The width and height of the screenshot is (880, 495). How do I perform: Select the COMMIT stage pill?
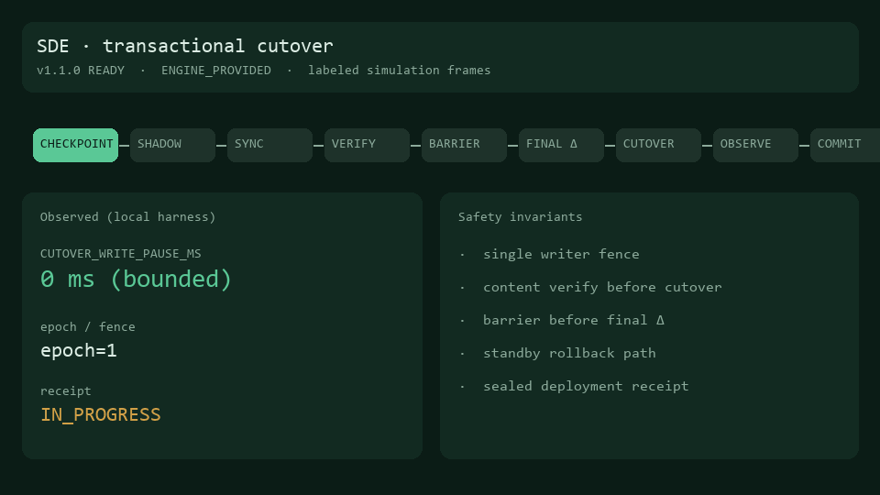[845, 145]
